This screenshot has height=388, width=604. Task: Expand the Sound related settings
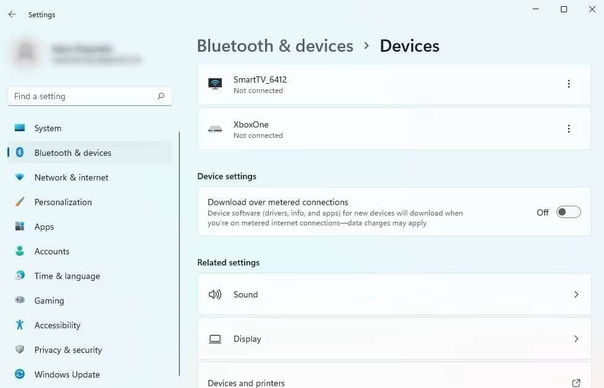(x=394, y=294)
